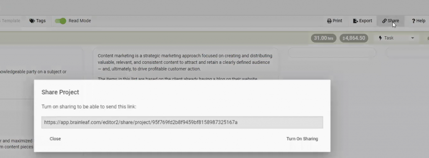Click the Share link icon in toolbar
The image size is (429, 158).
point(385,21)
